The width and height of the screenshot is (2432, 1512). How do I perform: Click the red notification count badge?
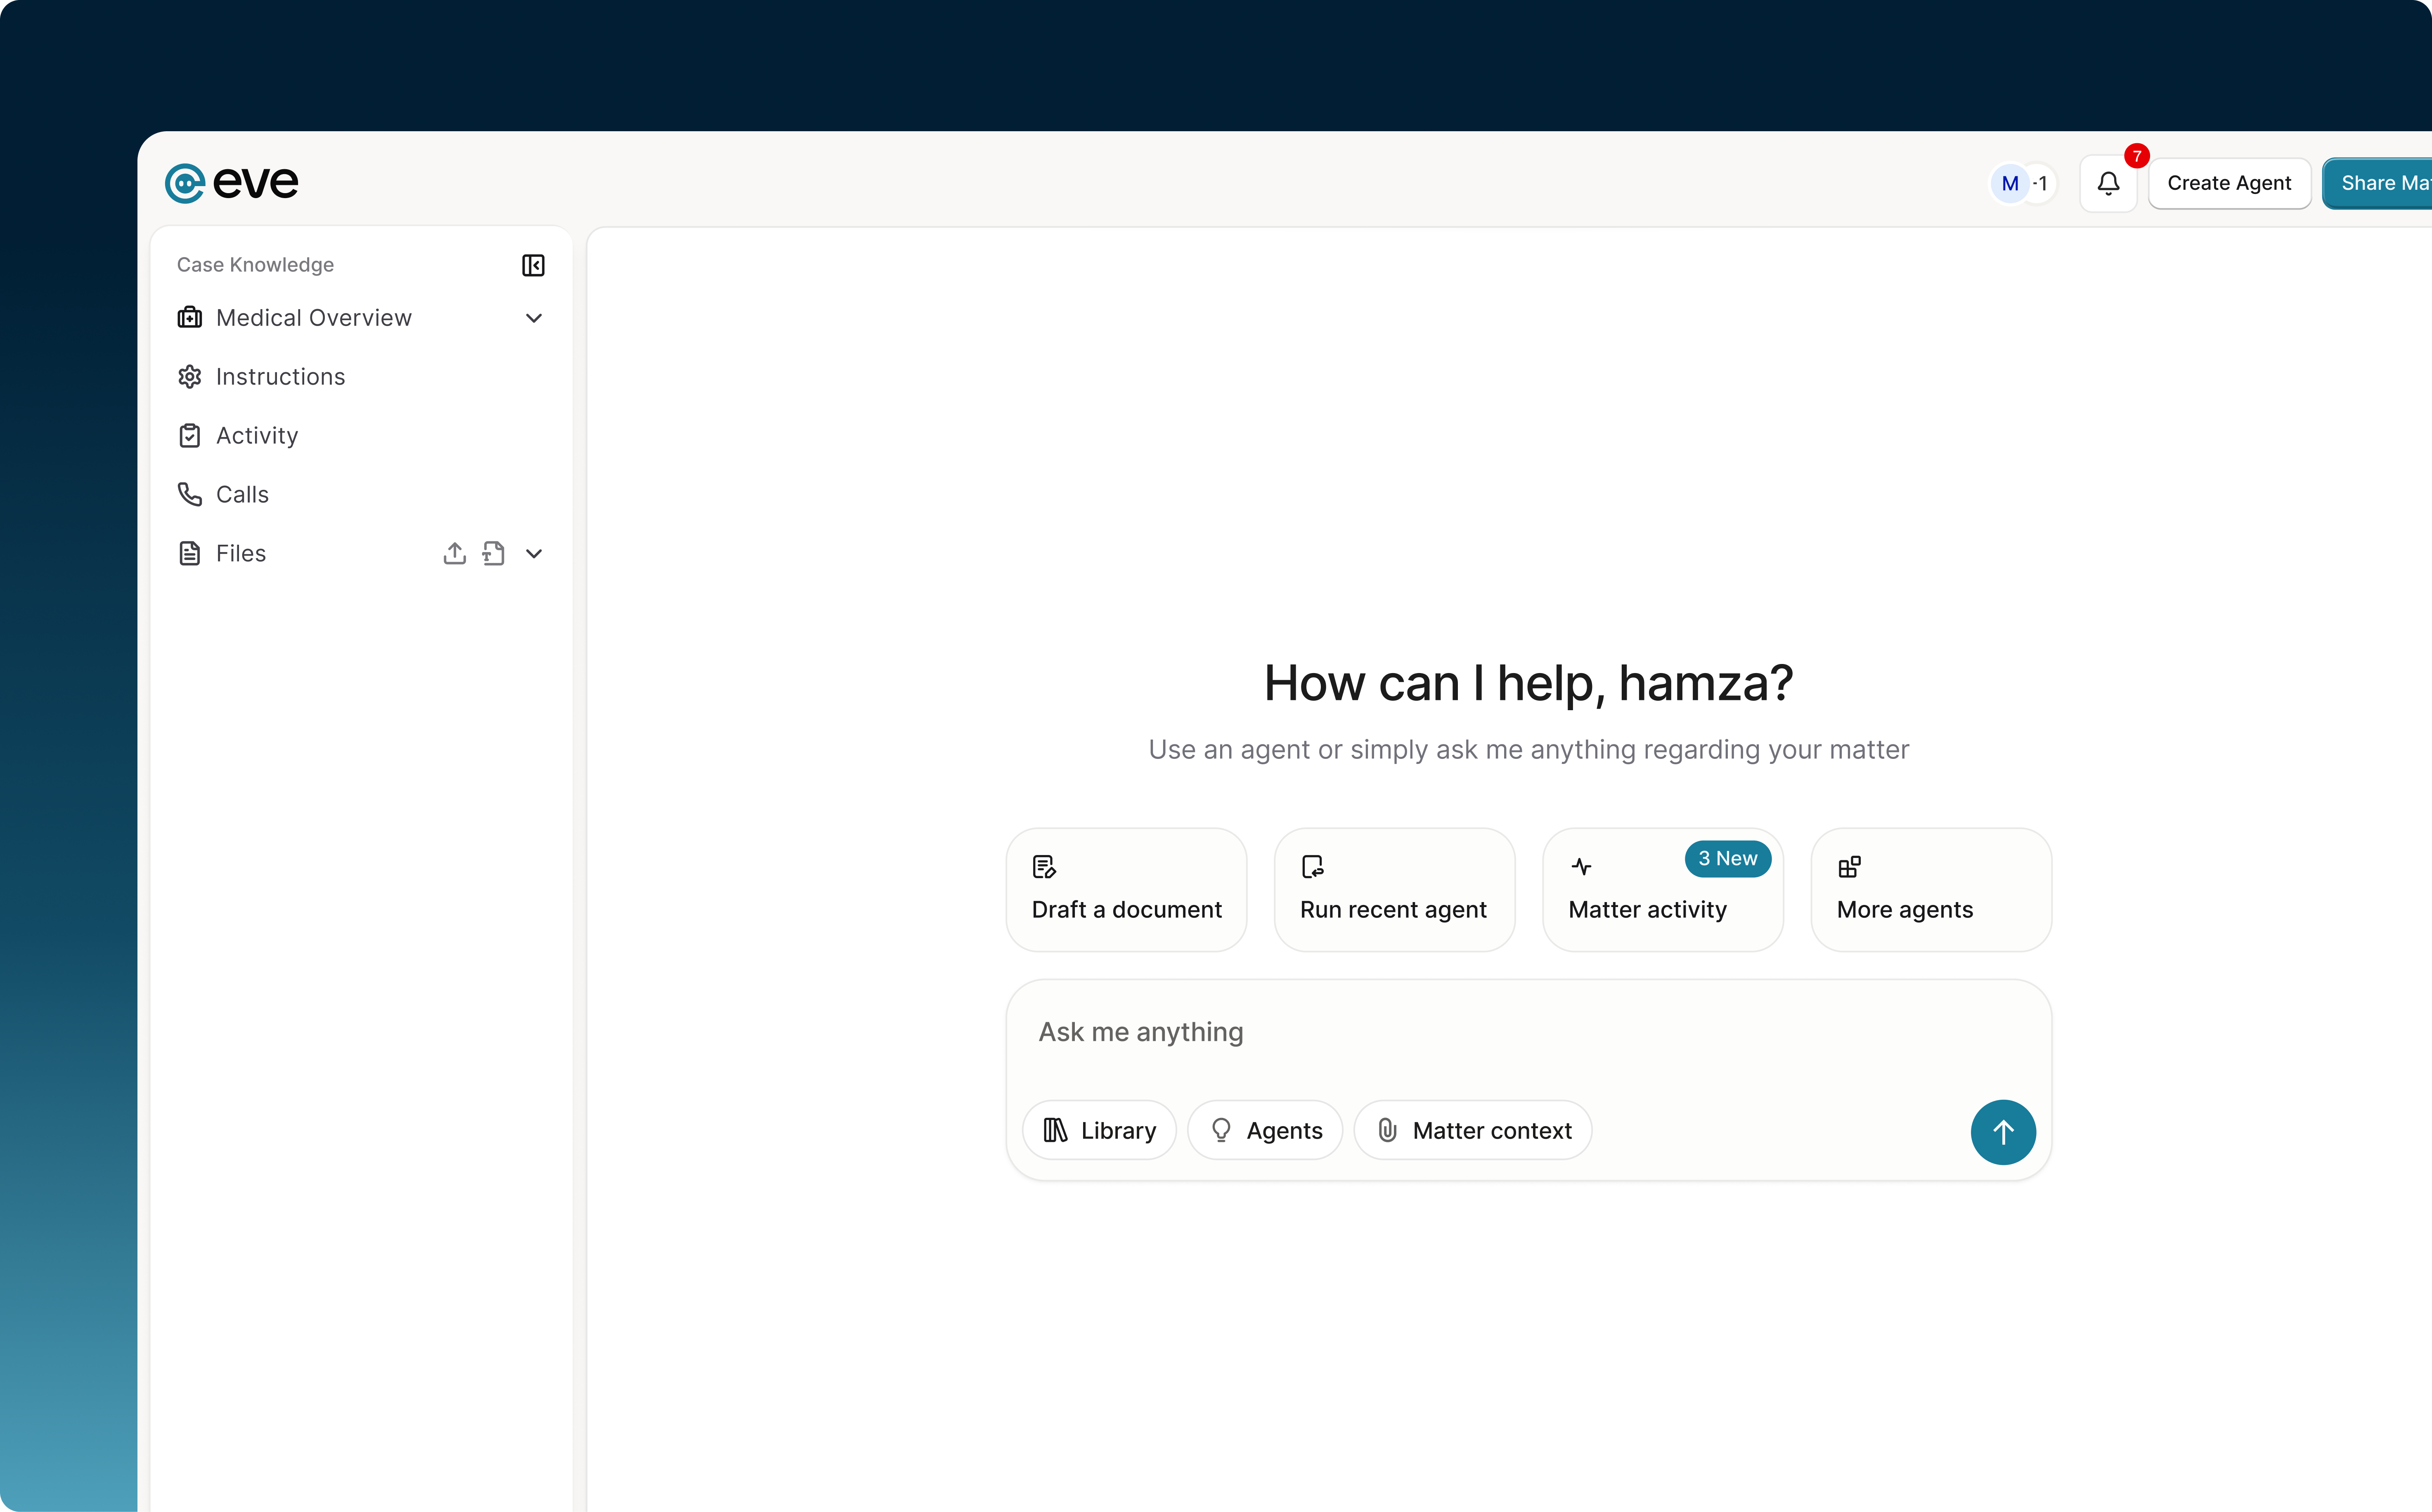(2136, 156)
